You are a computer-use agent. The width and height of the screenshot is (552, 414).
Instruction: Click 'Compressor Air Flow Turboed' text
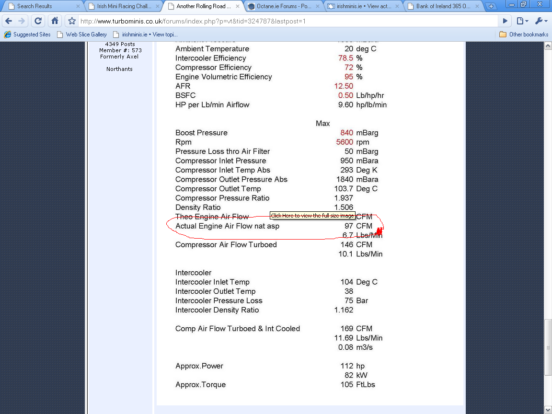pos(226,245)
